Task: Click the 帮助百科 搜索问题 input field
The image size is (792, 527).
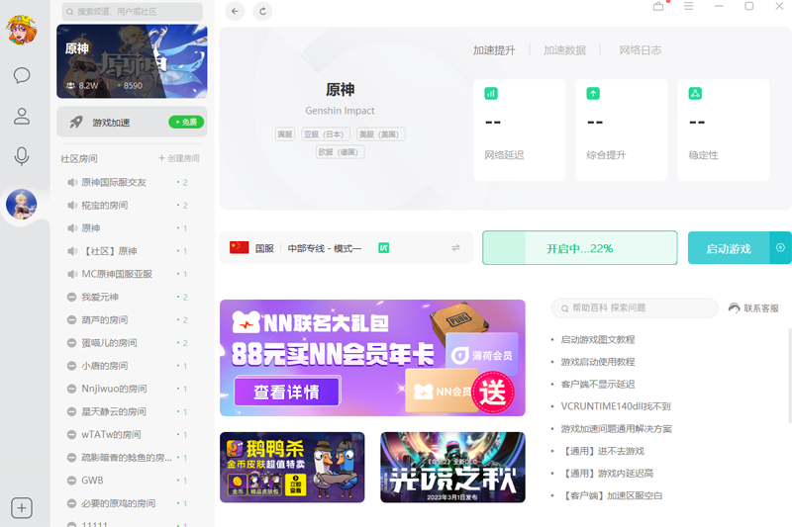Action: tap(635, 307)
